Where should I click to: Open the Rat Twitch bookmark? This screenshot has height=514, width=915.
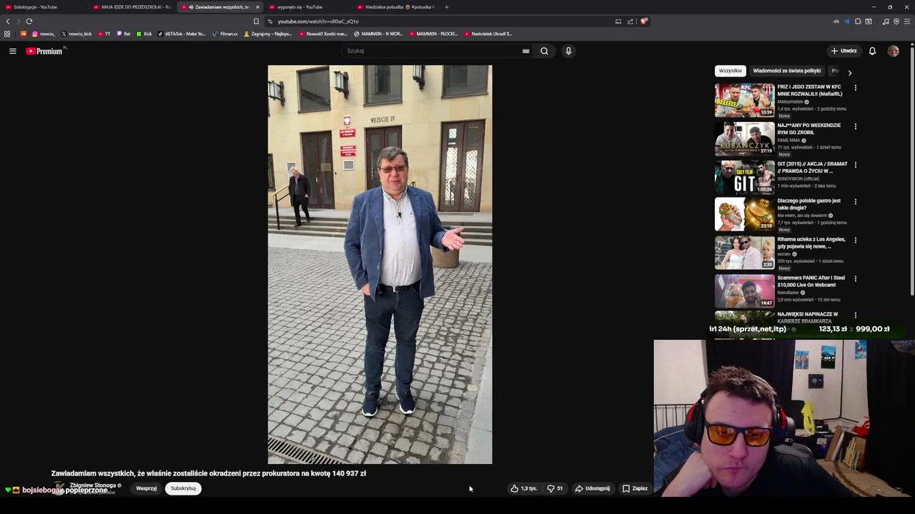[x=124, y=34]
